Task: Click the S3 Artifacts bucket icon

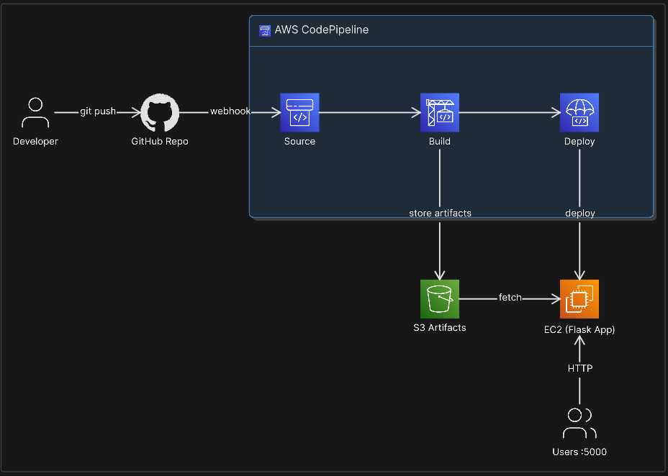Action: tap(440, 299)
